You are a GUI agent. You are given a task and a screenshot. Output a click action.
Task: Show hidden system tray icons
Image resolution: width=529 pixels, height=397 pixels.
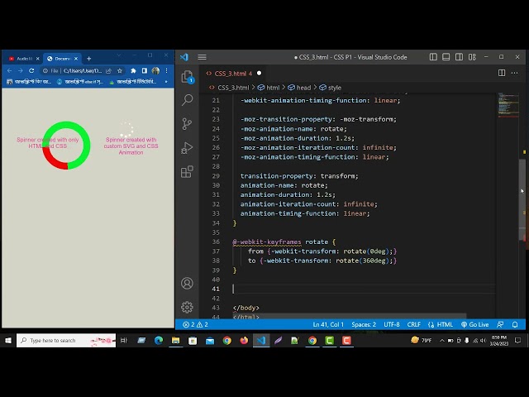pos(442,340)
